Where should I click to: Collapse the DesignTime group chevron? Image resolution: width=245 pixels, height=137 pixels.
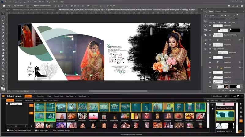click(213, 49)
